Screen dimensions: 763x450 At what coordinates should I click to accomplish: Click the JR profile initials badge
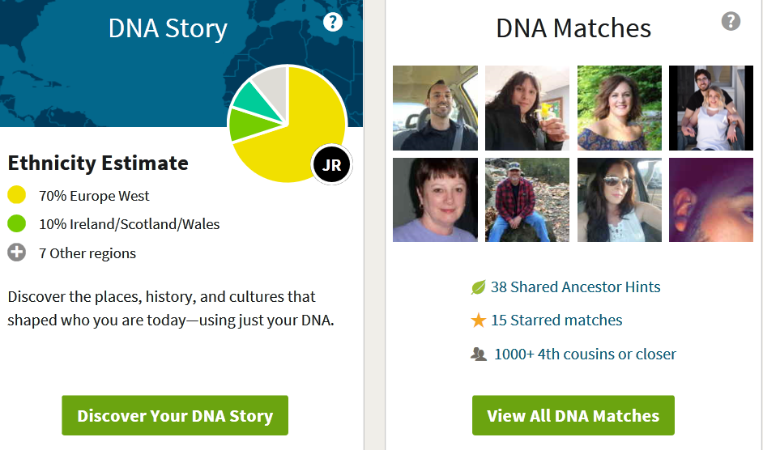click(x=331, y=166)
